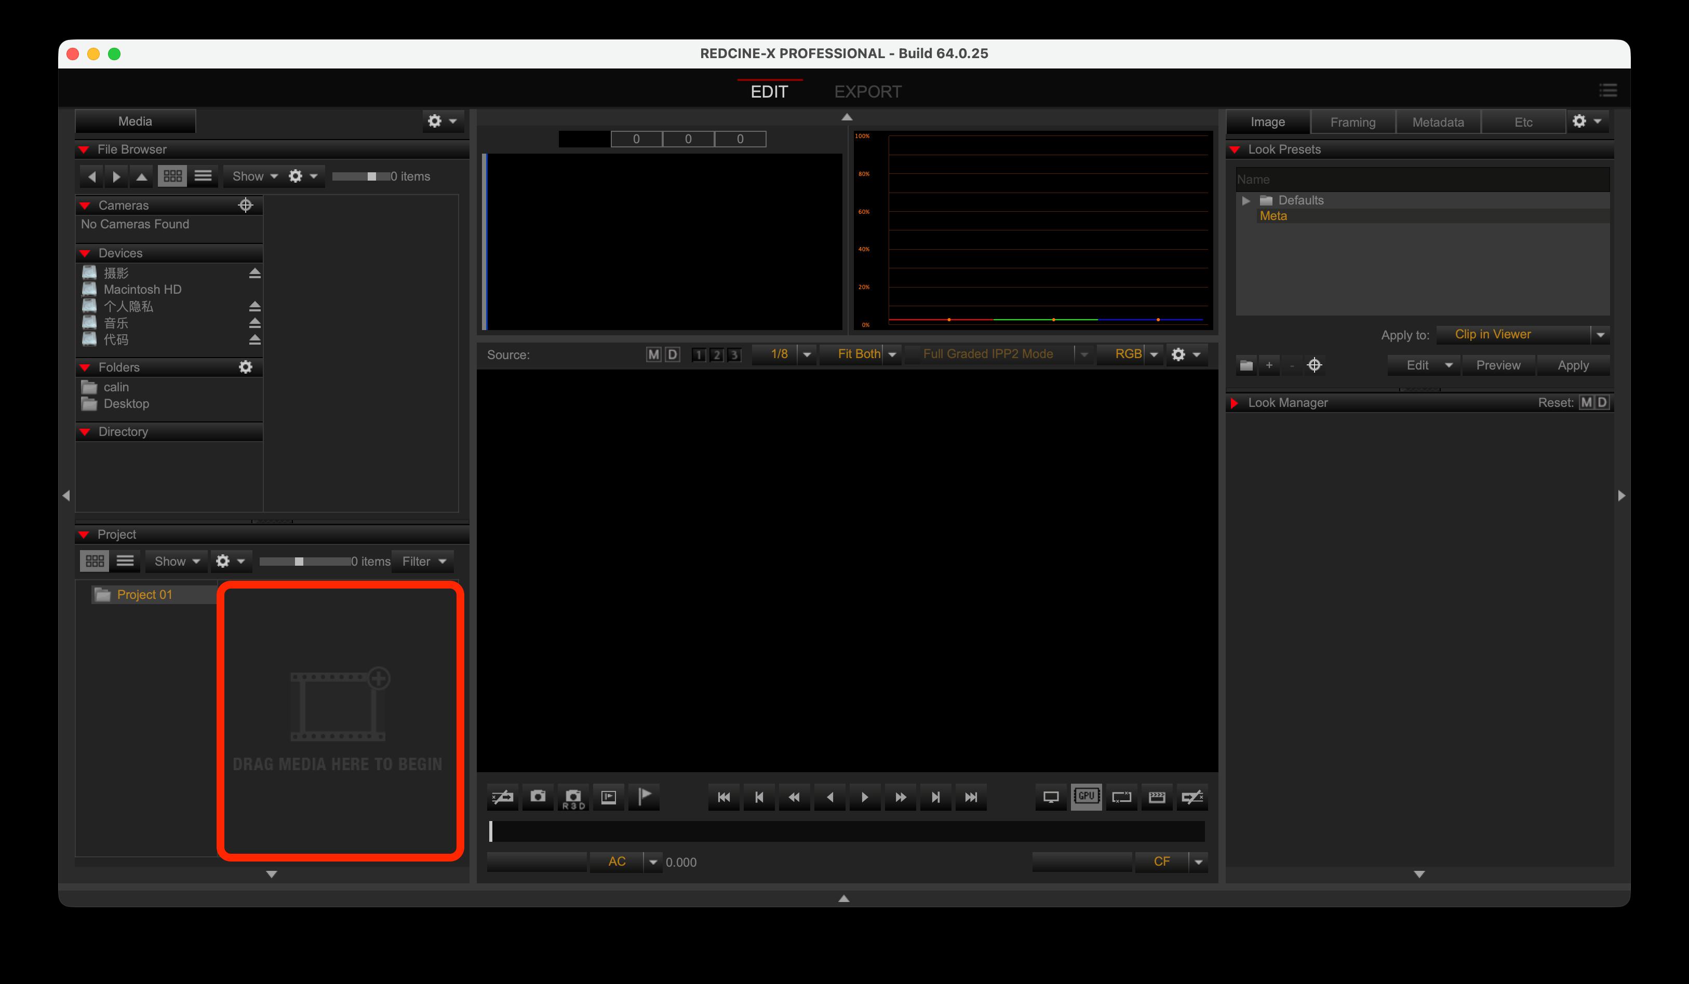Jump to end of clip

[x=971, y=797]
